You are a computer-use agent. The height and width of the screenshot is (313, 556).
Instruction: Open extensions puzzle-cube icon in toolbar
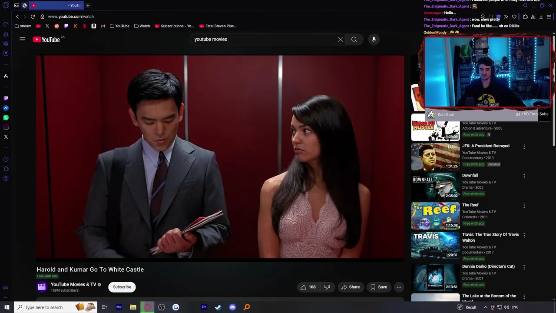(525, 17)
